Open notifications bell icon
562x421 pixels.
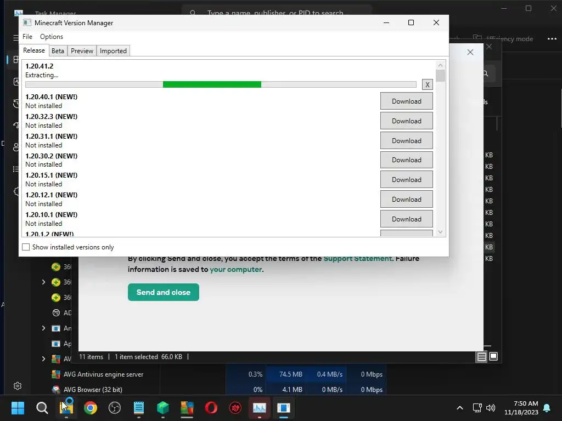pos(547,408)
